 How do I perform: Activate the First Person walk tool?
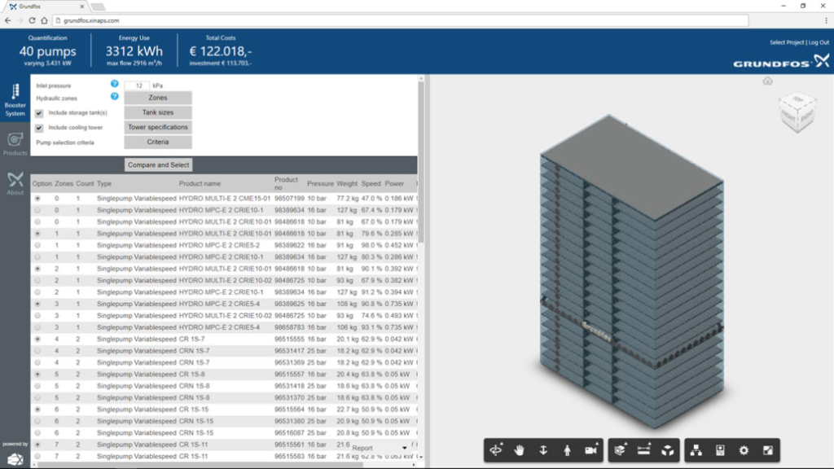(567, 449)
